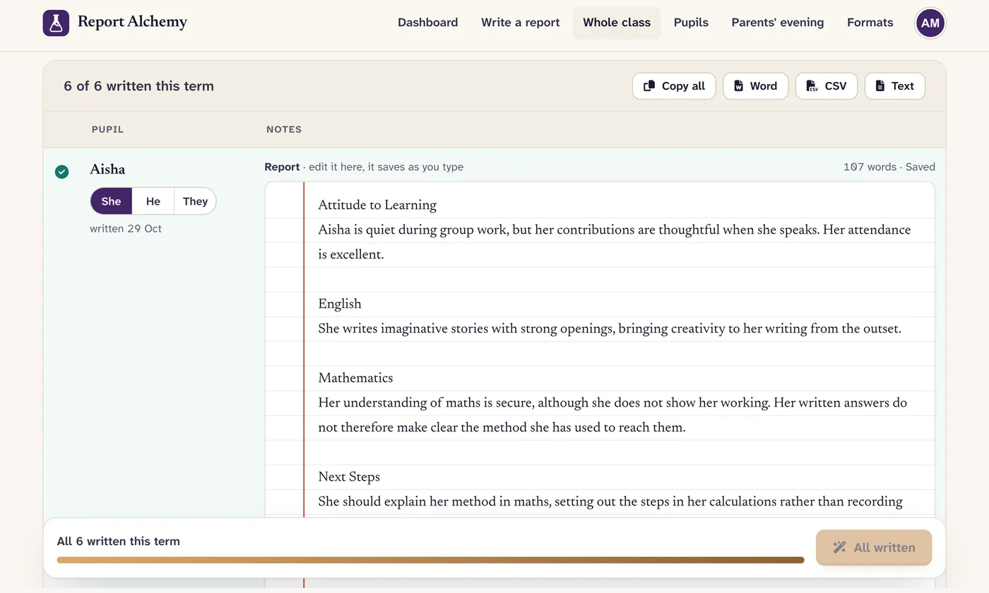This screenshot has height=593, width=989.
Task: Click the Copy all button
Action: [674, 86]
